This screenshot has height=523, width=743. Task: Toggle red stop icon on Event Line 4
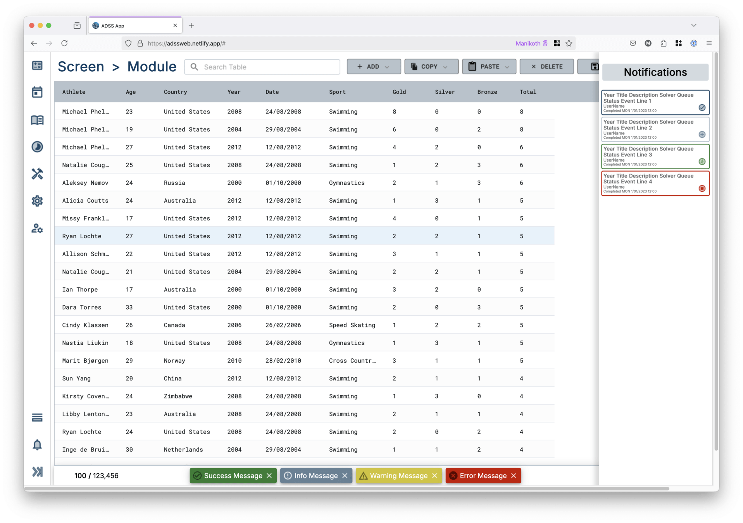[x=702, y=189]
